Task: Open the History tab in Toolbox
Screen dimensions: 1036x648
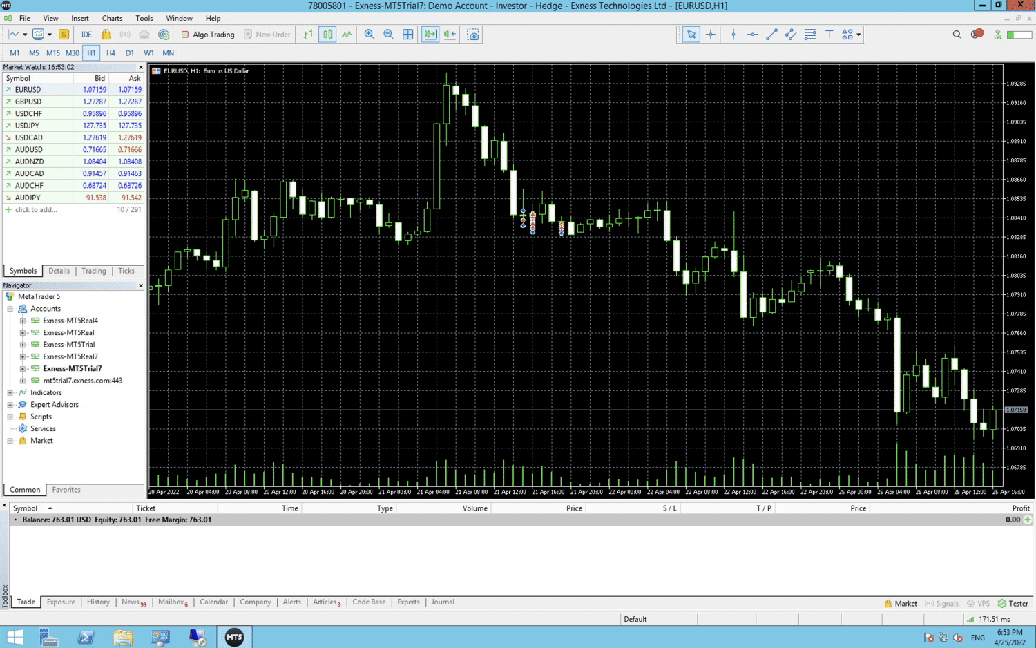Action: pos(98,602)
